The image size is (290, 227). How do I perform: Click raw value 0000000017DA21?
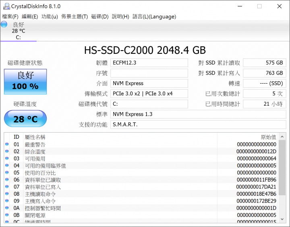click(256, 187)
